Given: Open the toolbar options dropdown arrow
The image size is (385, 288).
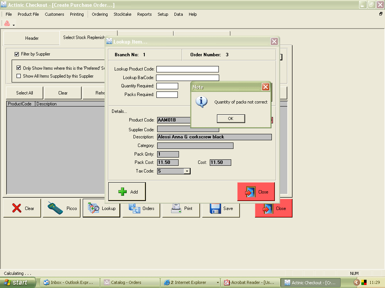Looking at the screenshot, I should coord(14,25).
